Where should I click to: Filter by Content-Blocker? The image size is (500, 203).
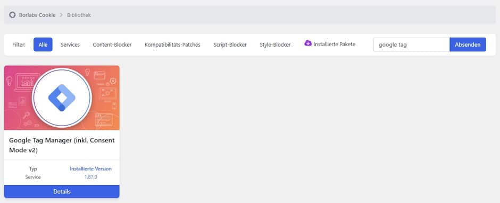tap(112, 45)
